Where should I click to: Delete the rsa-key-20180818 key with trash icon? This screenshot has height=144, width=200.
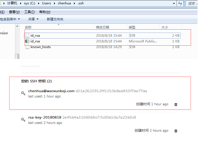[176, 131]
